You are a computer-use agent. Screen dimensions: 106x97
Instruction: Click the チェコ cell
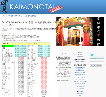pyautogui.click(x=33, y=72)
